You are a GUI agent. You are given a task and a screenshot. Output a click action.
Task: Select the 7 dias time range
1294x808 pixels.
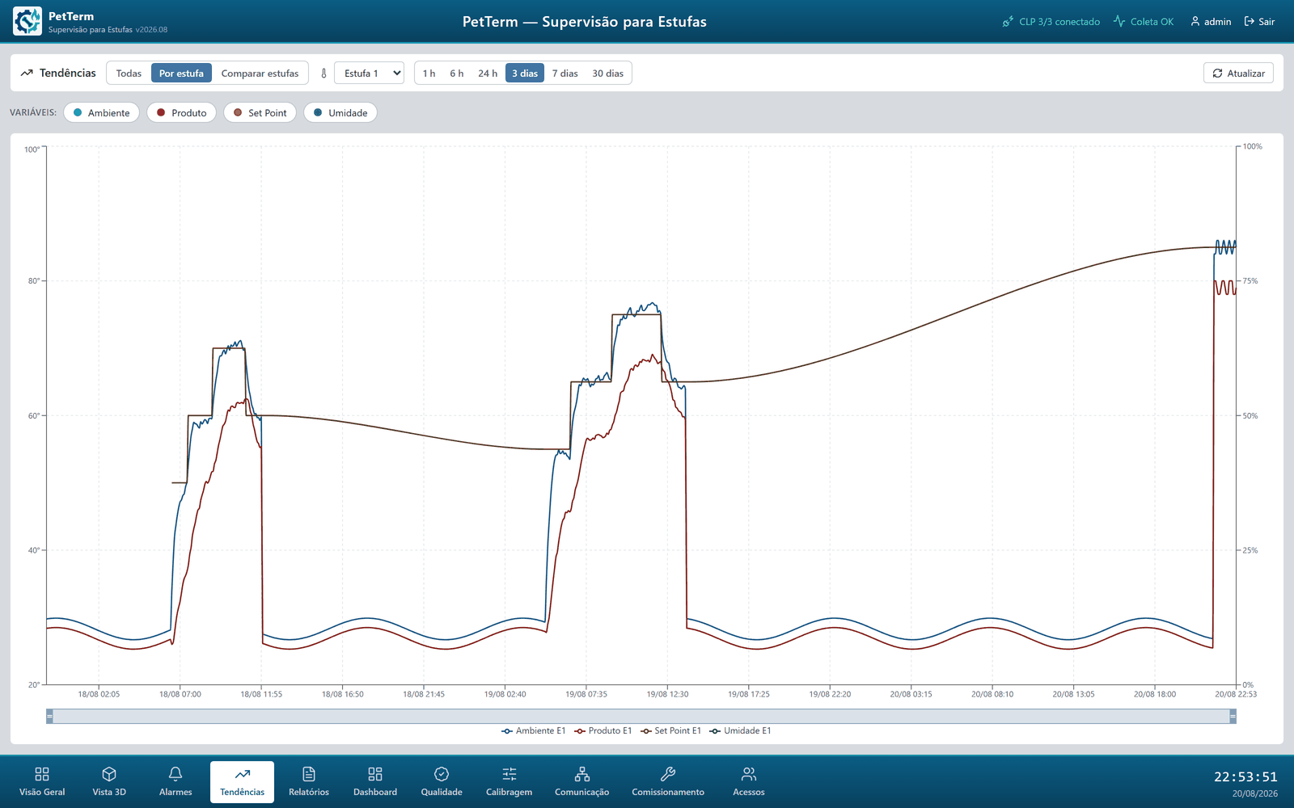[565, 74]
